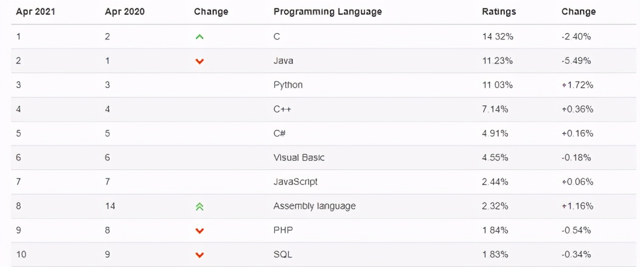The image size is (640, 267).
Task: Click the -5.49% change value for Java
Action: point(576,61)
